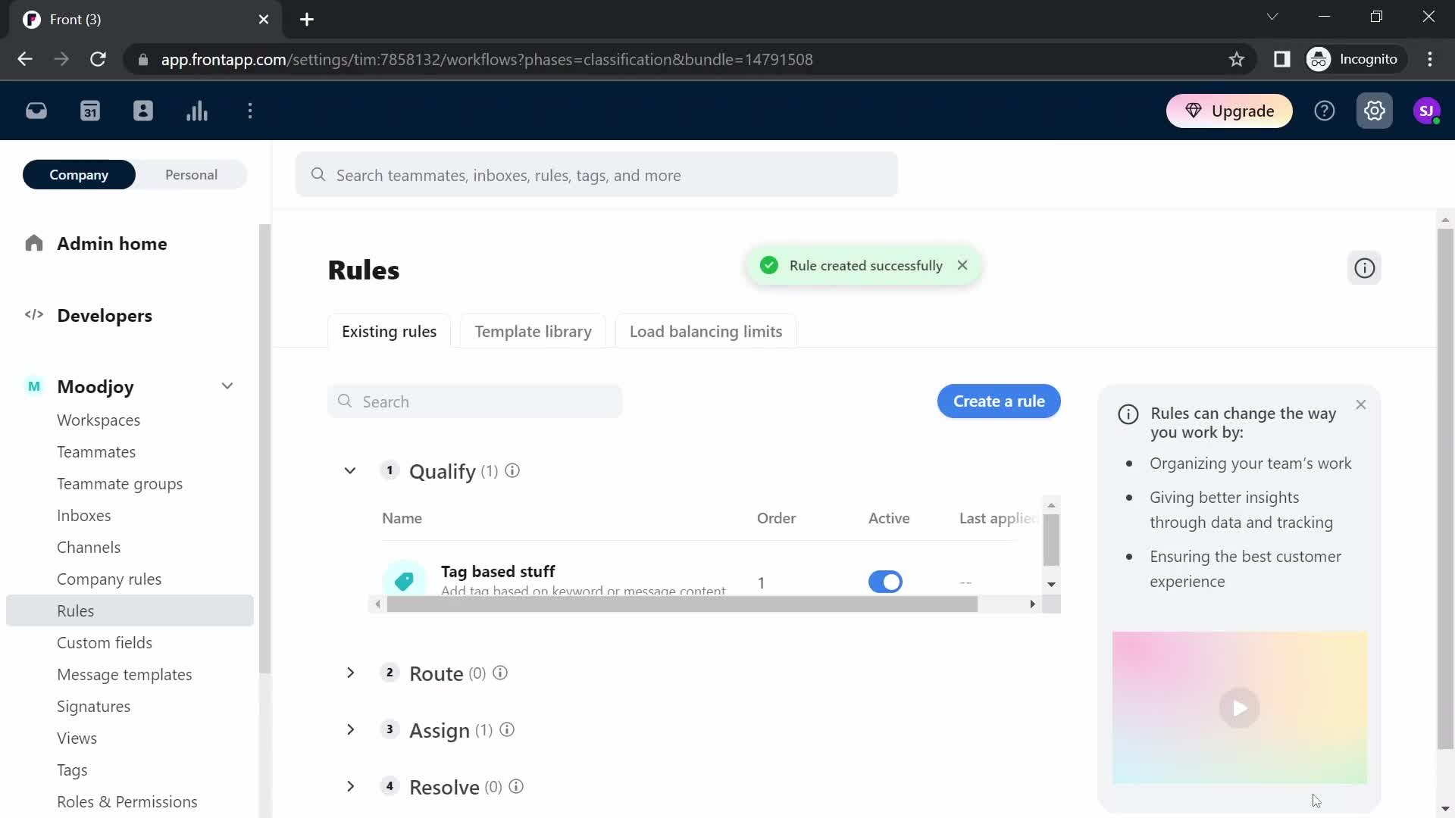Click the Front app favicon icon
The image size is (1455, 818).
point(31,18)
